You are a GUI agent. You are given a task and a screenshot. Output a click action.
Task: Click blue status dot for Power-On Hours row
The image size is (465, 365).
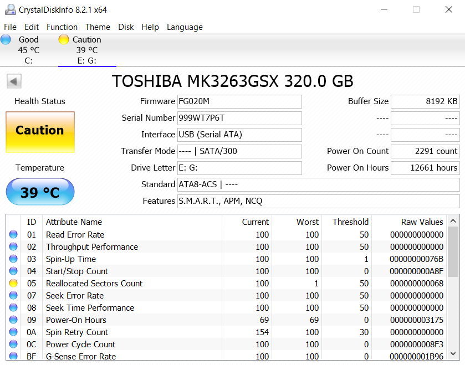13,320
